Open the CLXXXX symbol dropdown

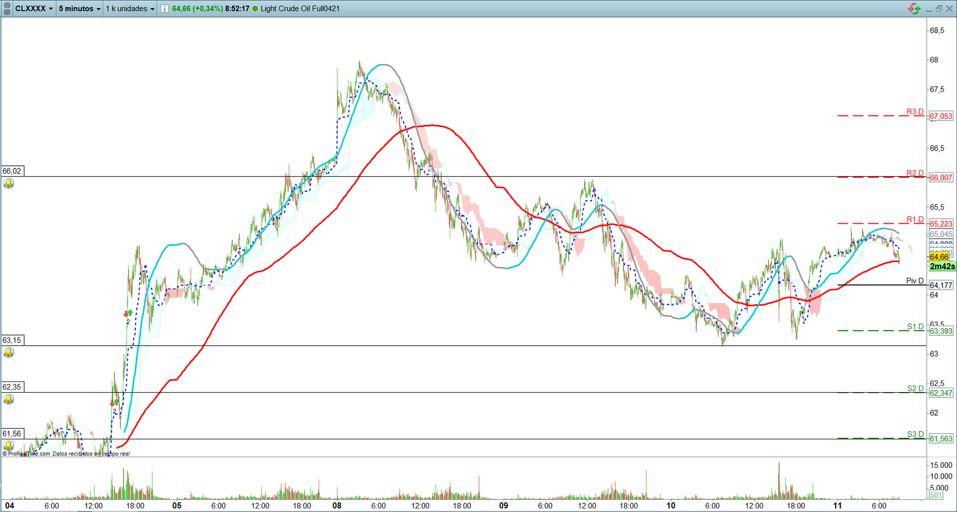click(34, 9)
